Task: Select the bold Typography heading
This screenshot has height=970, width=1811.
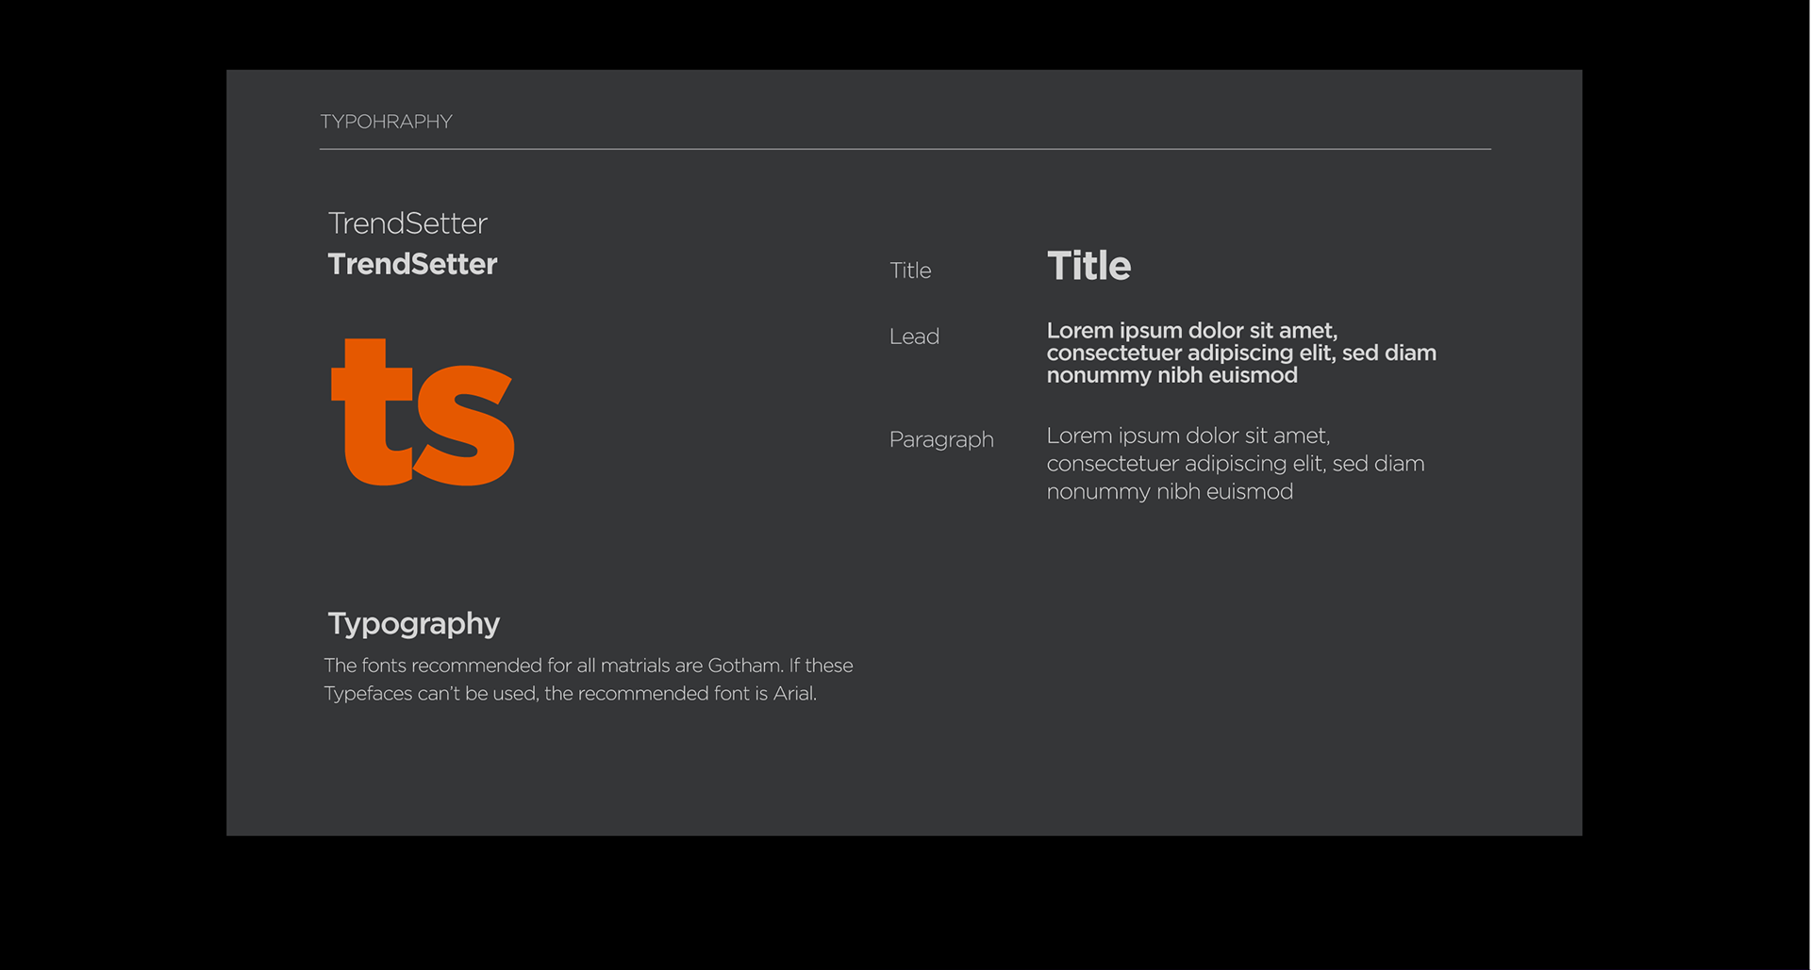Action: coord(413,623)
